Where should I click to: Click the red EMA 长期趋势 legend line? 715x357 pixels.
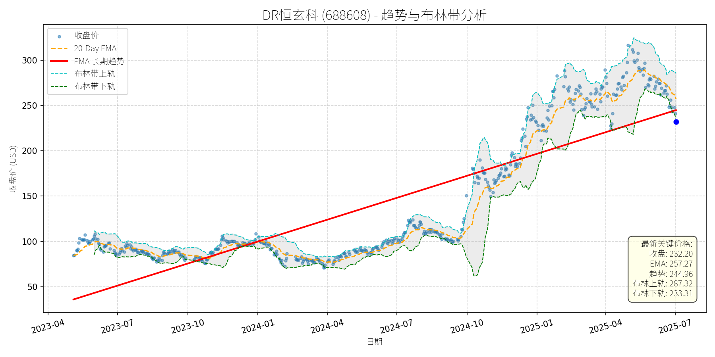pyautogui.click(x=59, y=61)
